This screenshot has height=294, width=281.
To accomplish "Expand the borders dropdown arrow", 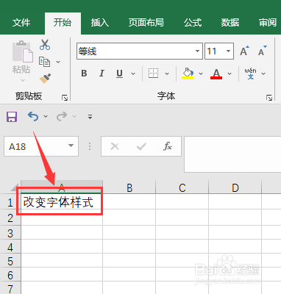I will 167,73.
